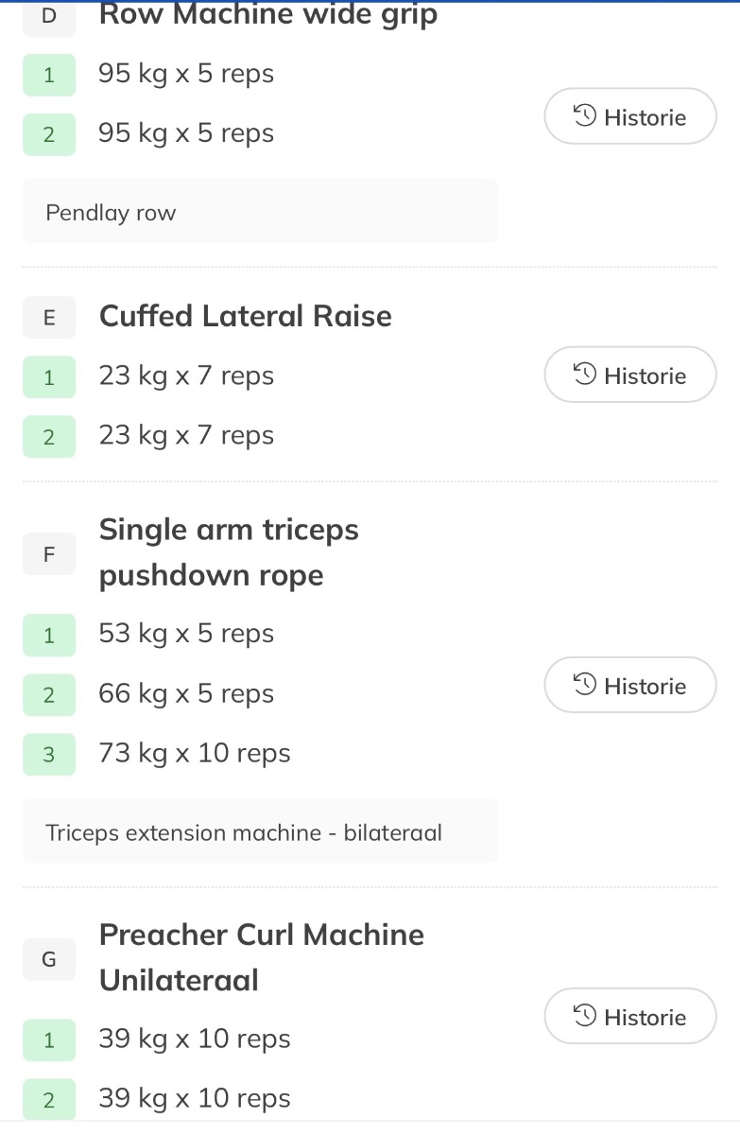The image size is (740, 1135).
Task: Click history clock icon for Preacher Curl
Action: (586, 1016)
